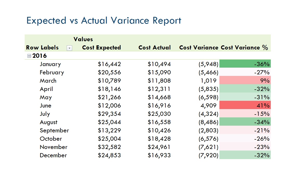Select the December row label
The width and height of the screenshot is (296, 178).
pyautogui.click(x=53, y=155)
